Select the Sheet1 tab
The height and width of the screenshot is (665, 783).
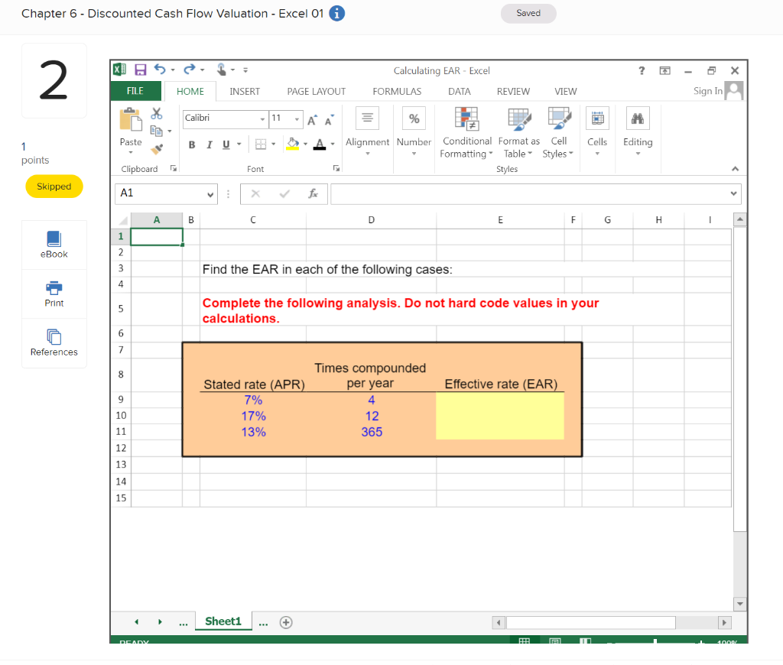click(223, 621)
